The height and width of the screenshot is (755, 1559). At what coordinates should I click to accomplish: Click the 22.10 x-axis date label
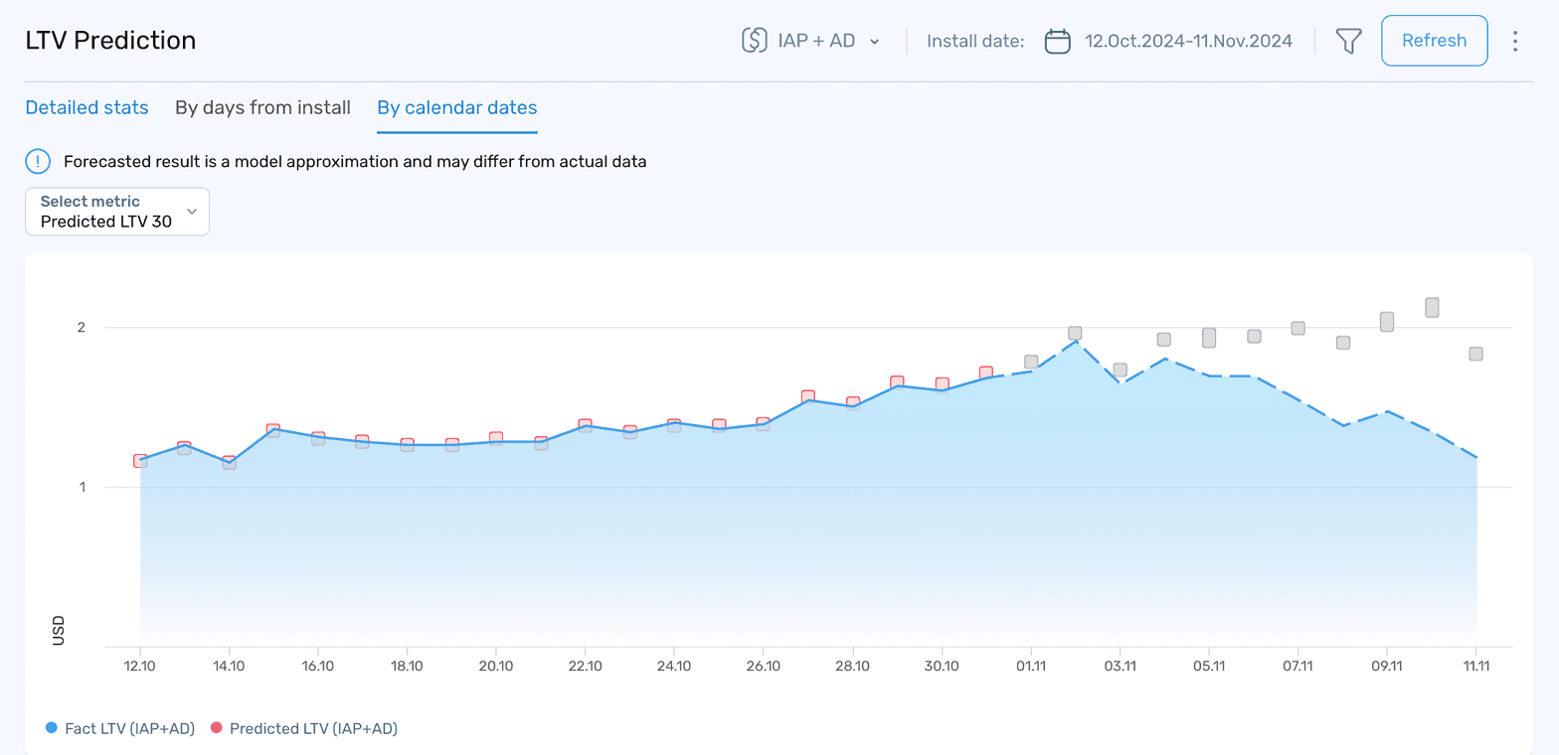[x=585, y=665]
